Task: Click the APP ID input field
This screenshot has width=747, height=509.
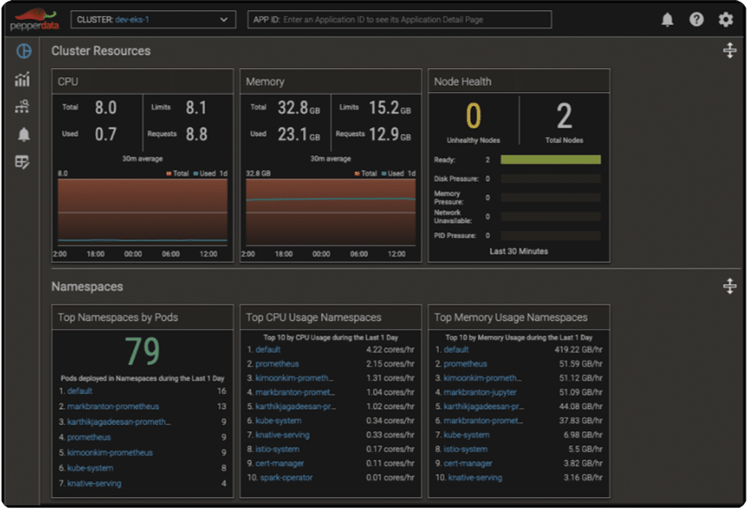Action: [400, 20]
